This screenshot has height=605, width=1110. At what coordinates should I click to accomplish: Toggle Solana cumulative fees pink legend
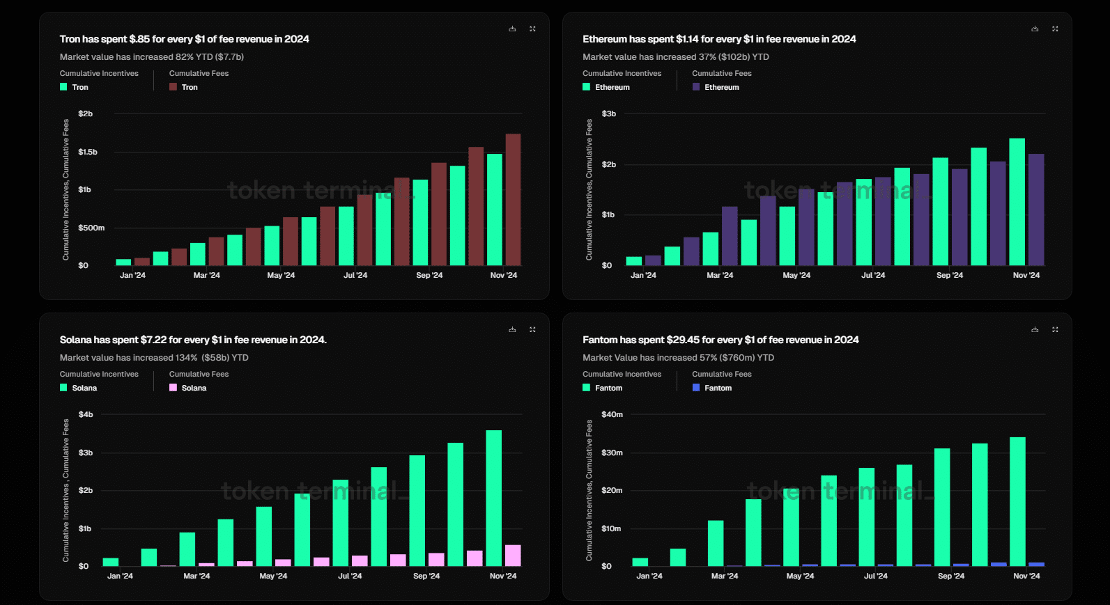(x=187, y=388)
